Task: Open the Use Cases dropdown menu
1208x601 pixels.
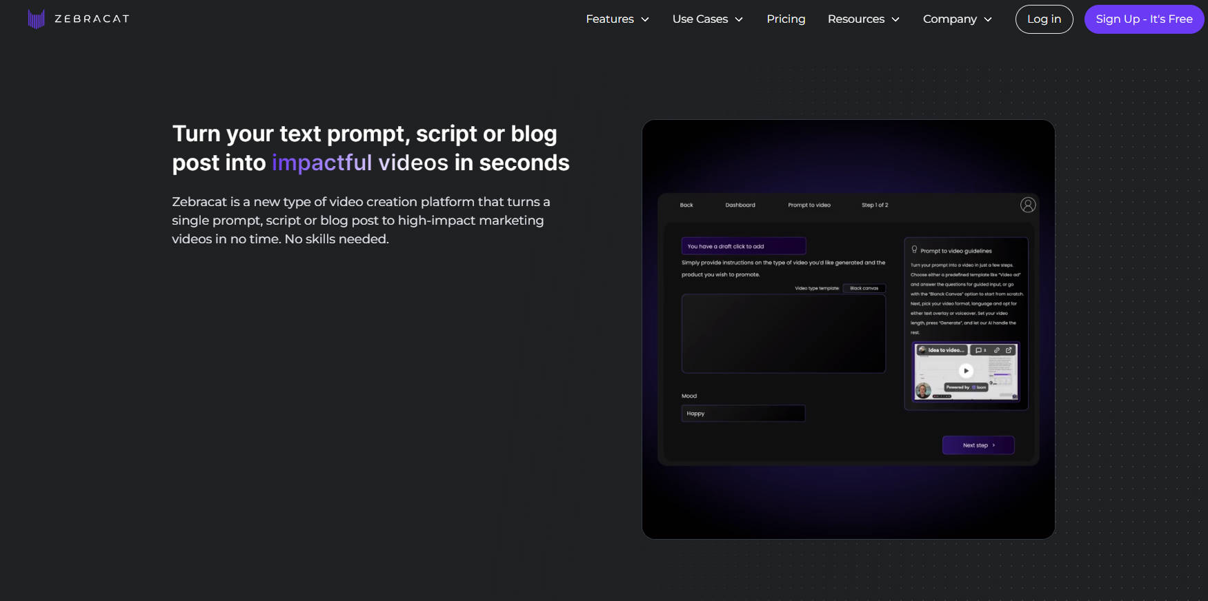Action: [x=707, y=19]
